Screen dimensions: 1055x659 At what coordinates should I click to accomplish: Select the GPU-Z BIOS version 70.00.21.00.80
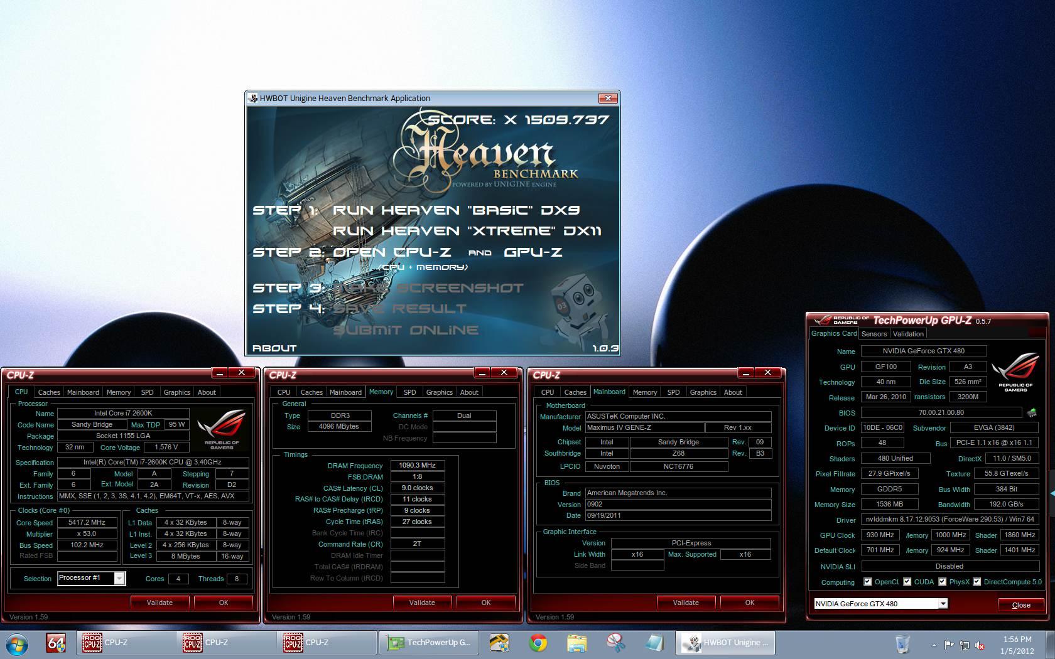[x=941, y=412]
